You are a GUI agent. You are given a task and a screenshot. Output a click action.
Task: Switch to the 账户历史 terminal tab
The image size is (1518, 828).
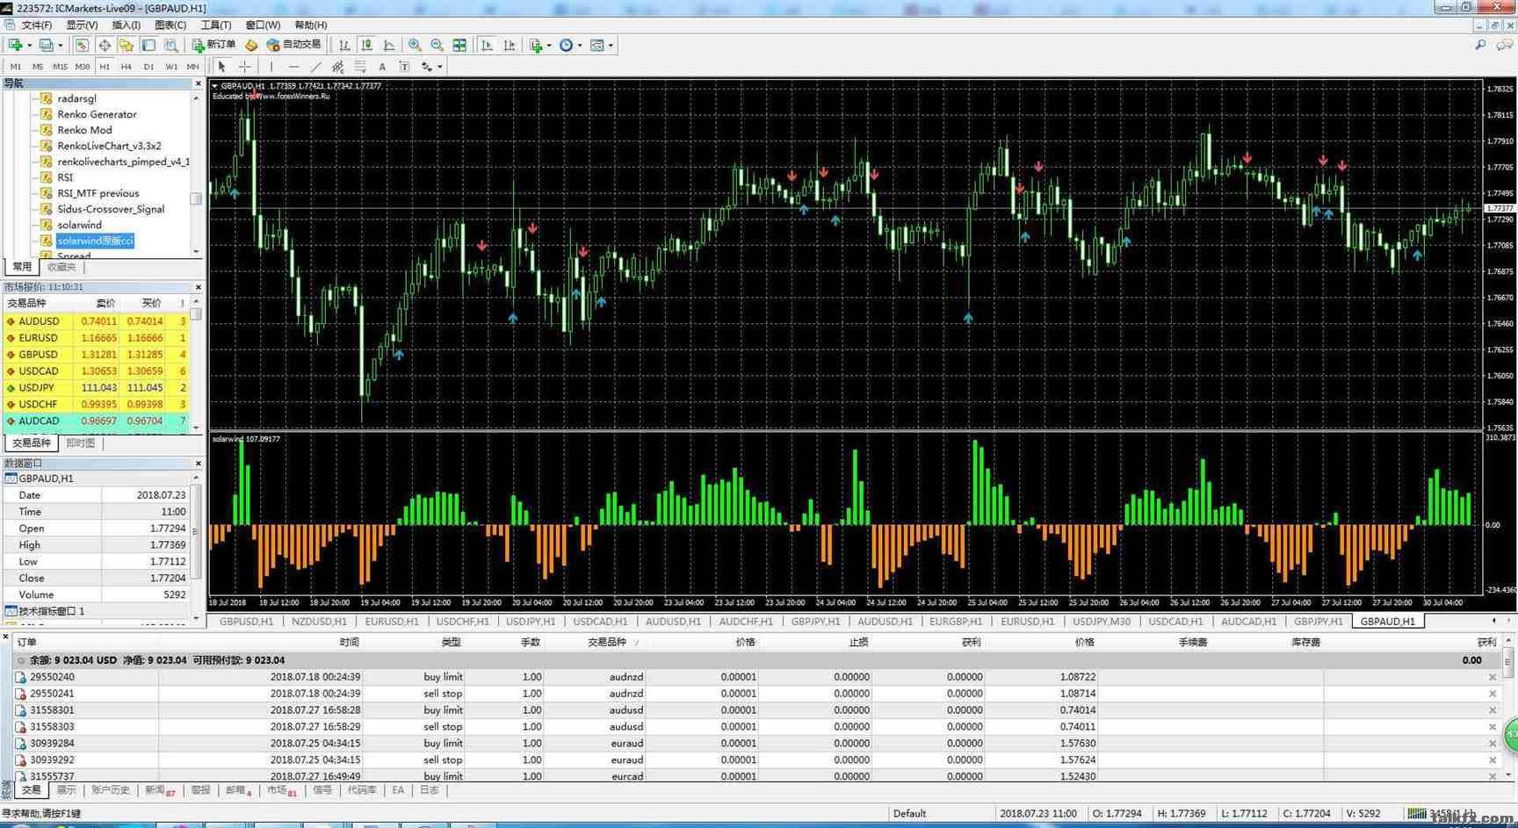point(111,790)
